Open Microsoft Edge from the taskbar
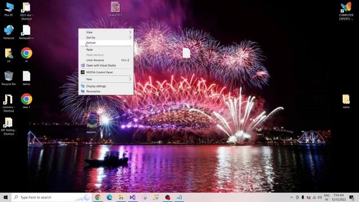Viewport: 359px width, 202px height. pyautogui.click(x=109, y=197)
